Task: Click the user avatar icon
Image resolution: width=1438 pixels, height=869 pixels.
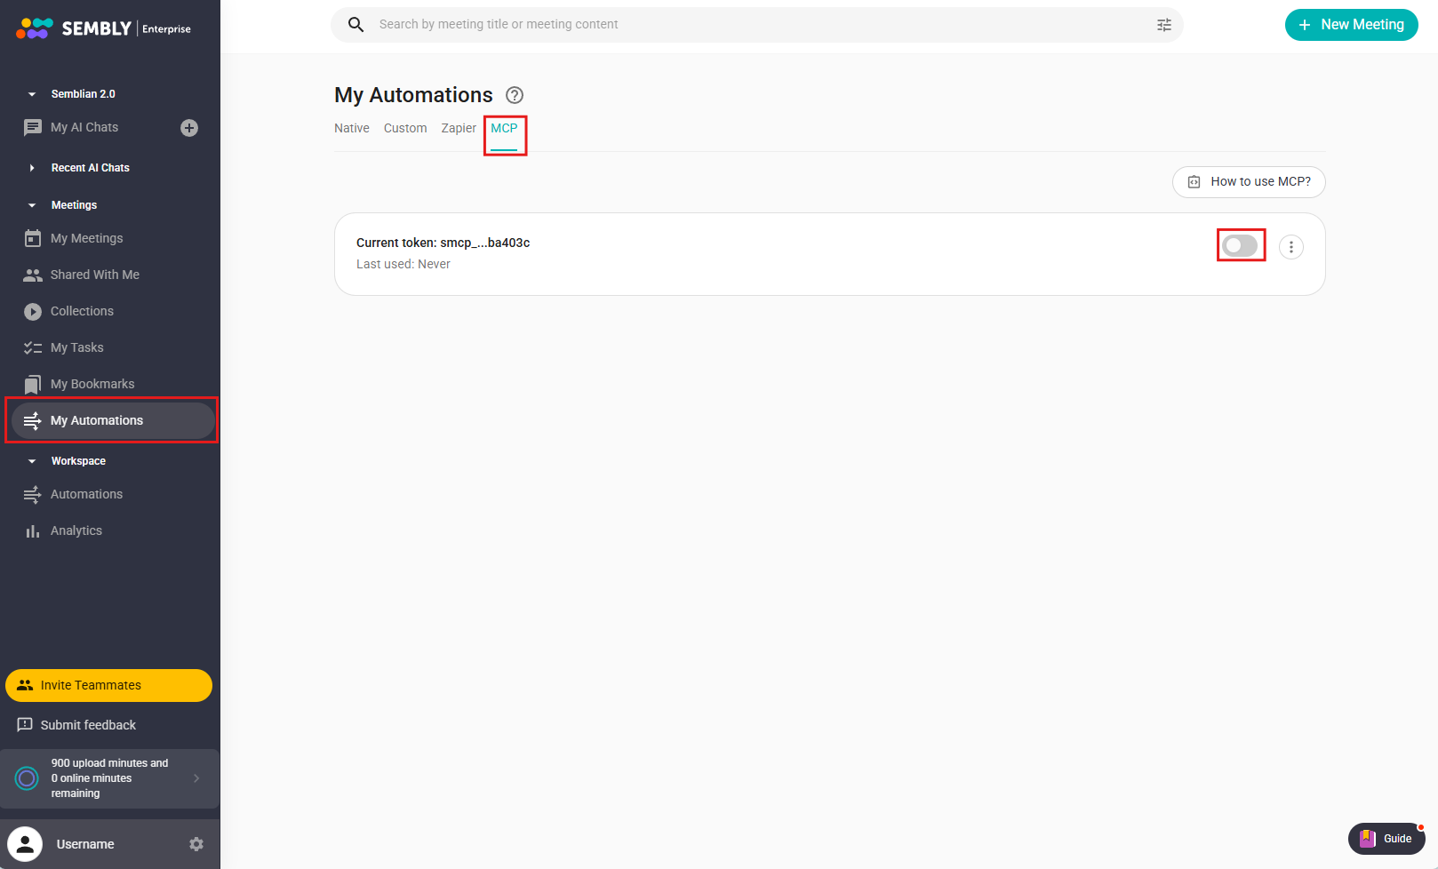Action: click(x=25, y=844)
